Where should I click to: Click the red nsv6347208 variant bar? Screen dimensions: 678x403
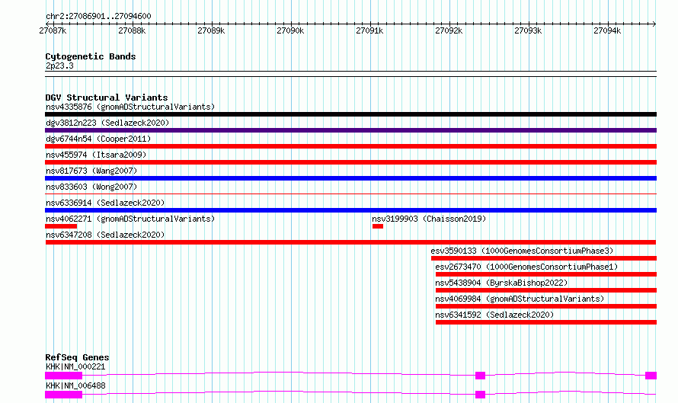(x=350, y=242)
